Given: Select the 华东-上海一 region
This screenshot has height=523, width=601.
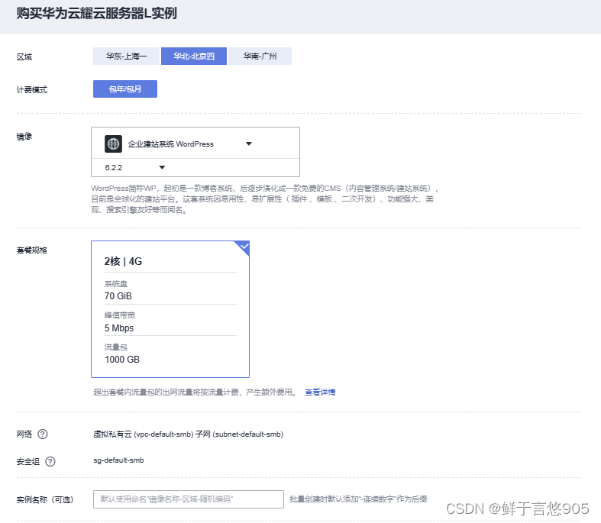Looking at the screenshot, I should click(x=126, y=56).
